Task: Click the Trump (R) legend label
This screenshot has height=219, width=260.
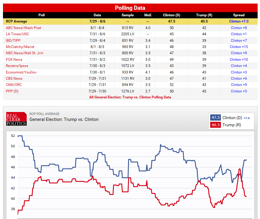Action: [x=232, y=125]
